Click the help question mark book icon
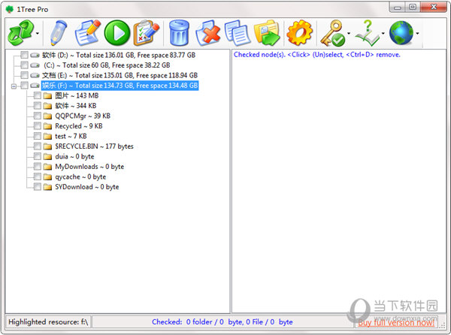 (x=368, y=33)
